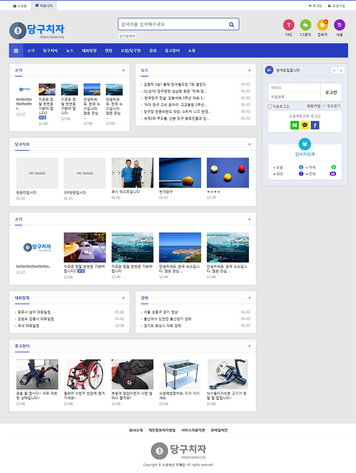
Task: Select 대회일정 in the navigation bar
Action: click(x=89, y=51)
